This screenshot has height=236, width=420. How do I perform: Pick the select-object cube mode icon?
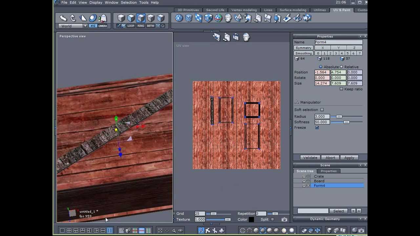coord(121,18)
